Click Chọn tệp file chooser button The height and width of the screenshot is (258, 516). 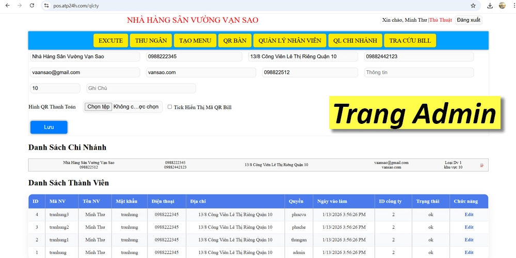click(x=99, y=107)
